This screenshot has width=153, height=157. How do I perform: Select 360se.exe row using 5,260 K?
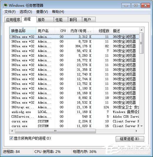pos(74,55)
